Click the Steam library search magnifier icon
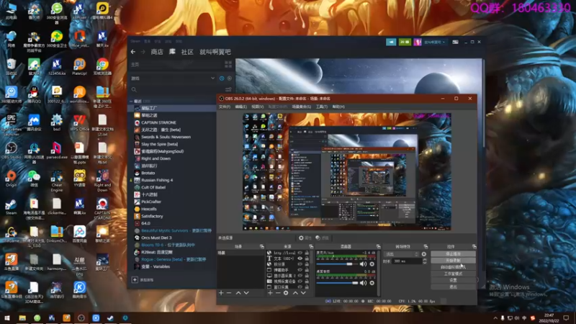Viewport: 576px width, 324px height. coord(134,89)
